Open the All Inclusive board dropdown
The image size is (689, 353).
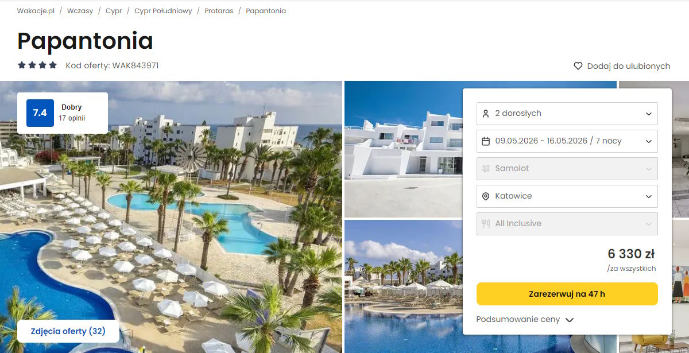pos(567,224)
